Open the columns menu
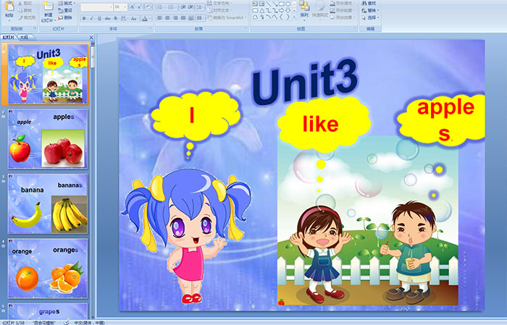Viewport: 507px width, 325px height. tap(201, 18)
